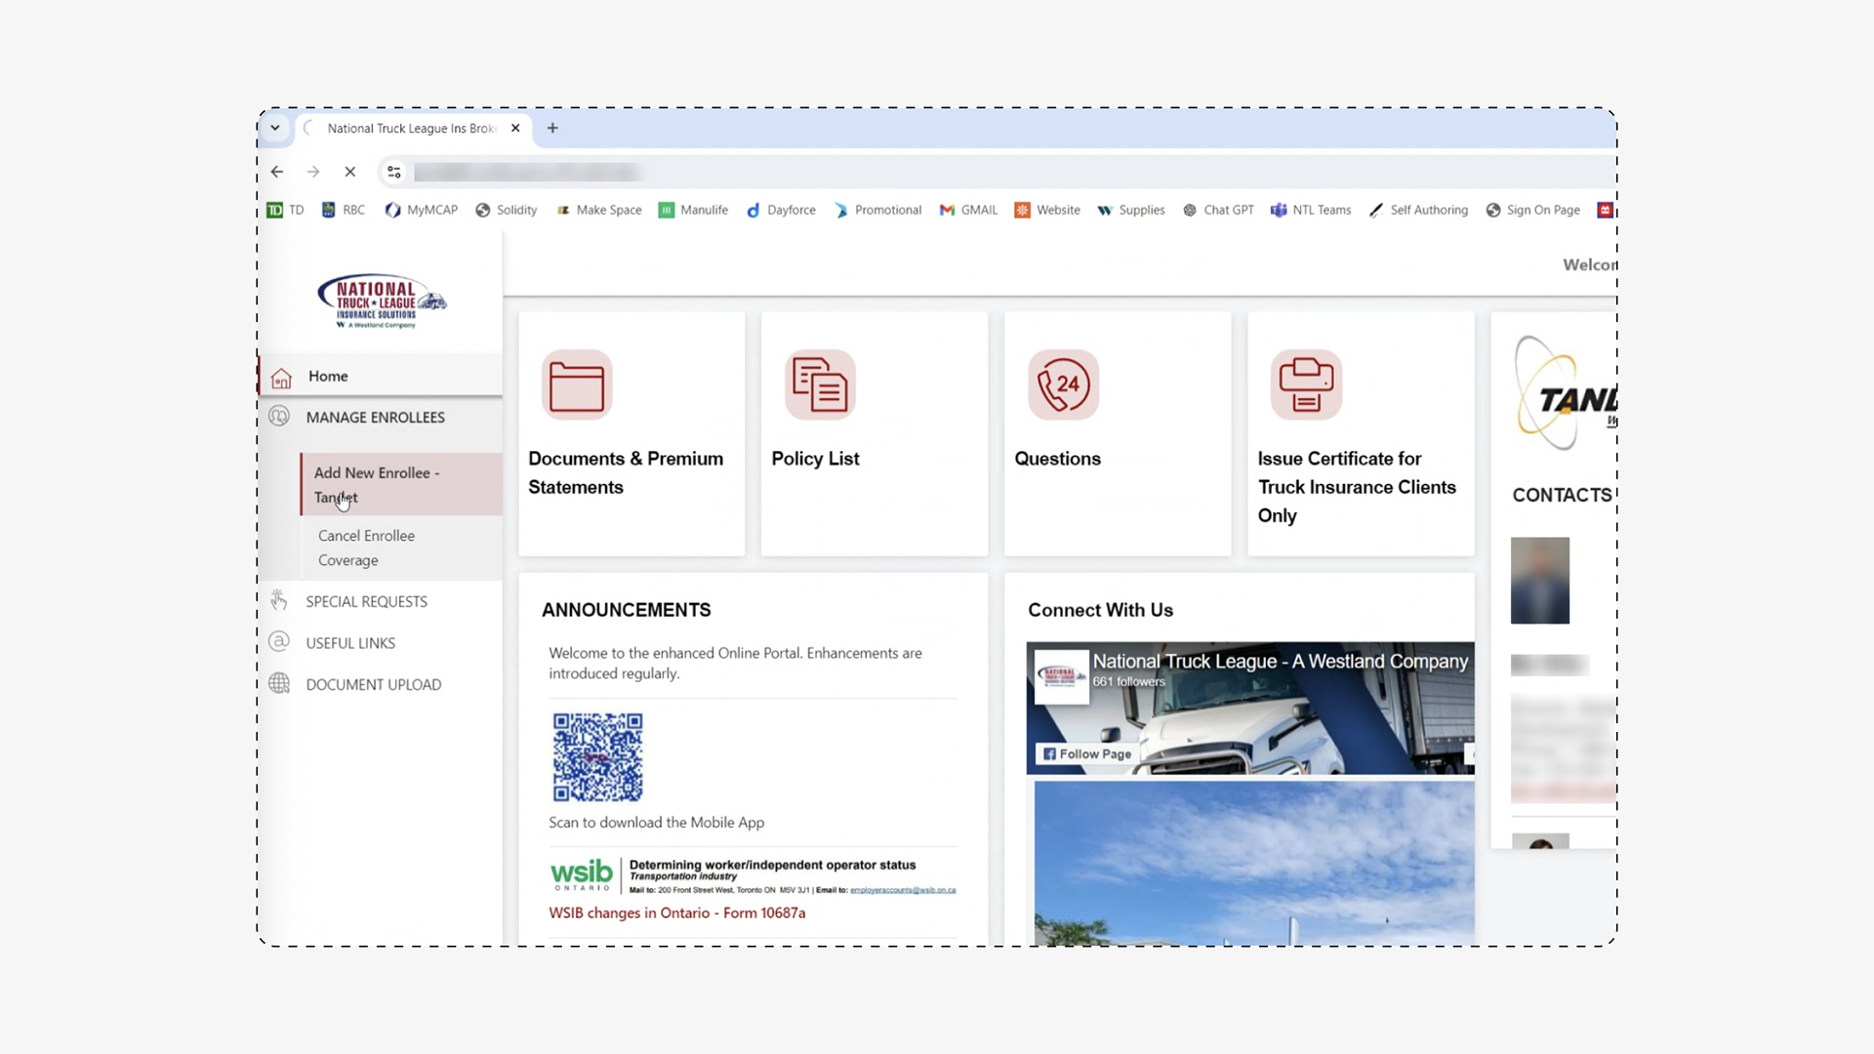Open the Make Space bookmark
Viewport: 1874px width, 1054px height.
coord(598,210)
